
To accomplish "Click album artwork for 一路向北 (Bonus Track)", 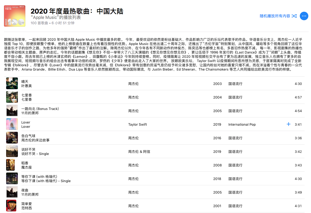I will tap(12, 110).
